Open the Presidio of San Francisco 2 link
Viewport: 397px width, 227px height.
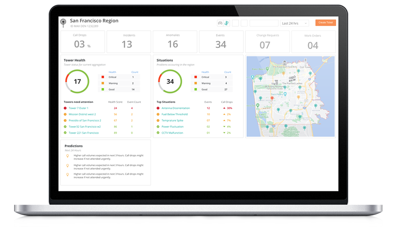[x=85, y=121]
